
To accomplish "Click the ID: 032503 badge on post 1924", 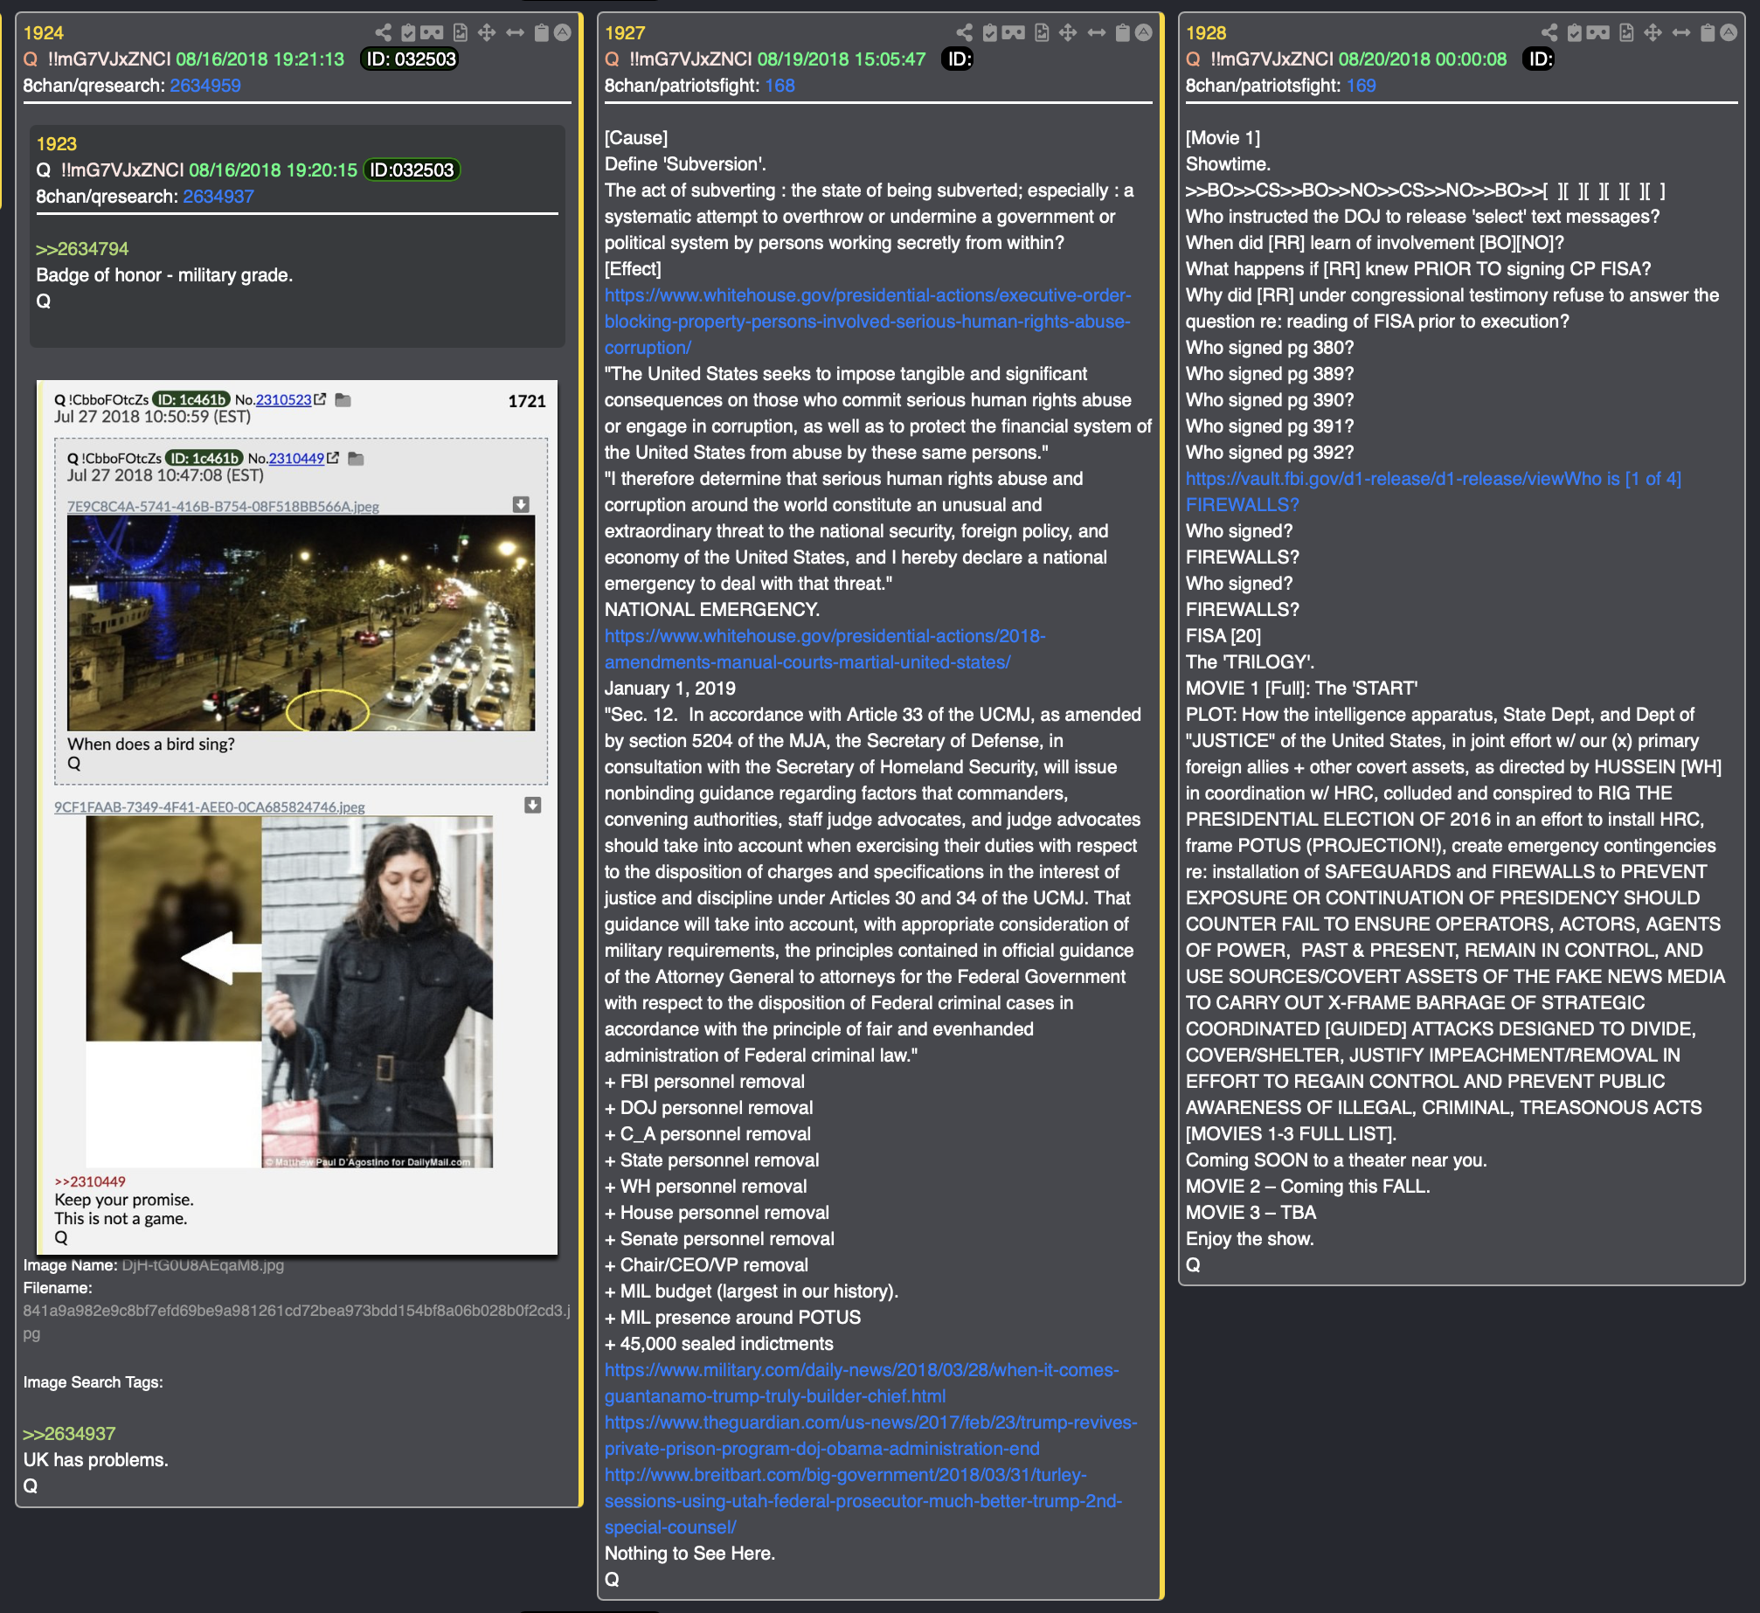I will click(x=410, y=59).
